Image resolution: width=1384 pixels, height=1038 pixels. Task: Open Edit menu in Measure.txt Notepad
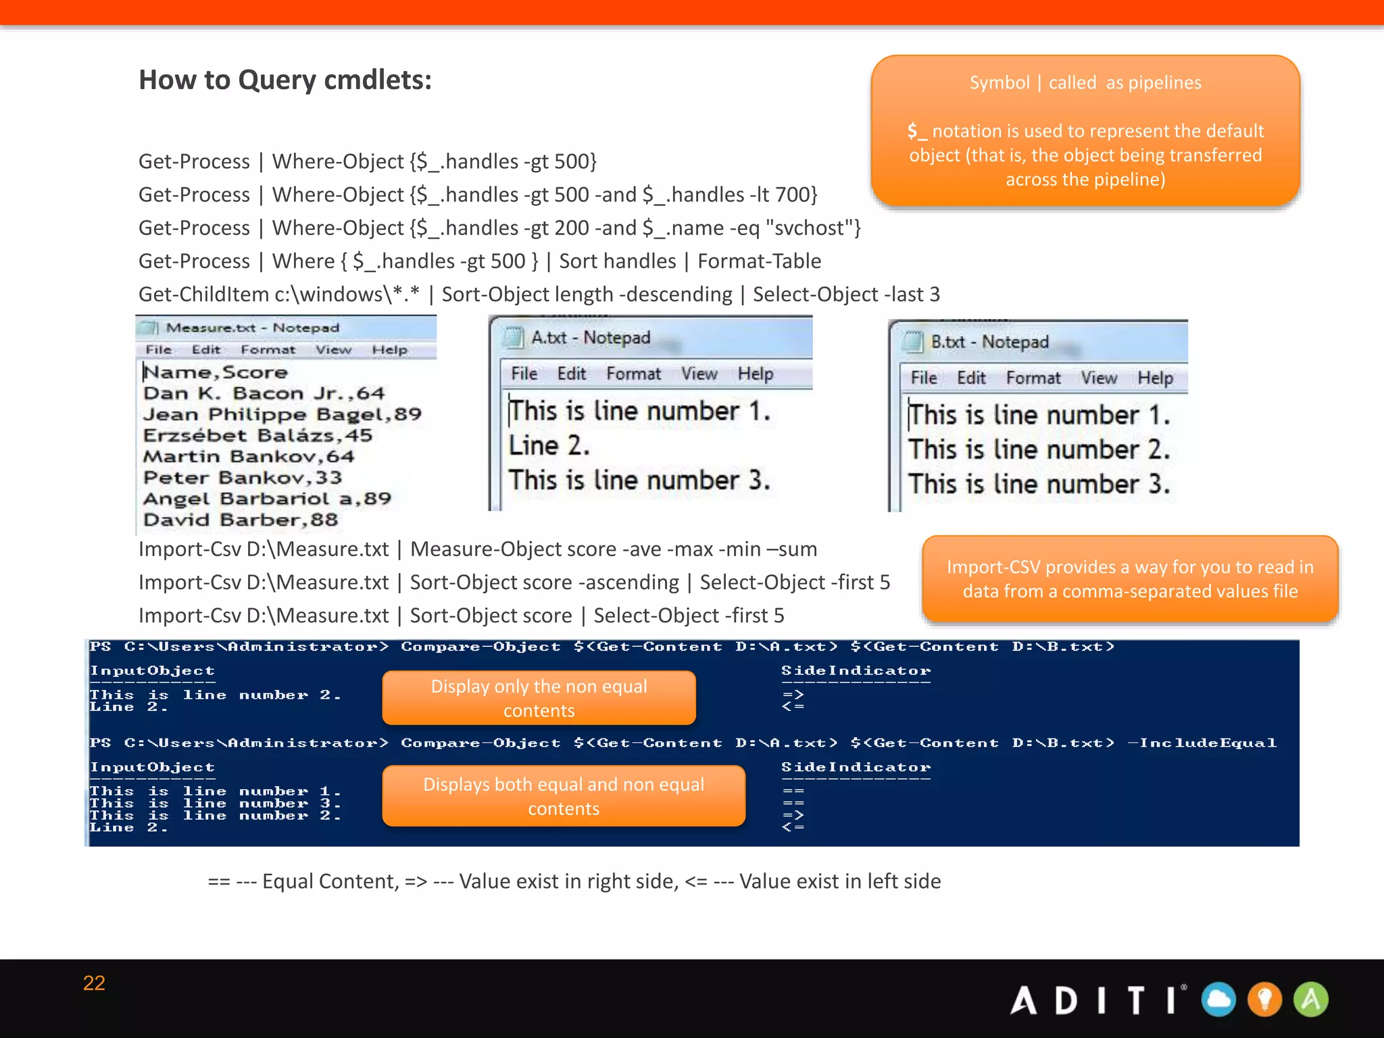click(206, 350)
